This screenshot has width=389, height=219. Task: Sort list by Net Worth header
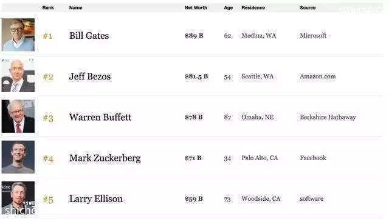[196, 8]
